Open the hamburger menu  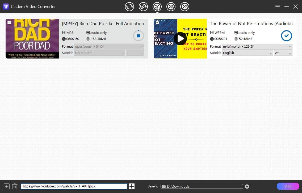tap(278, 7)
